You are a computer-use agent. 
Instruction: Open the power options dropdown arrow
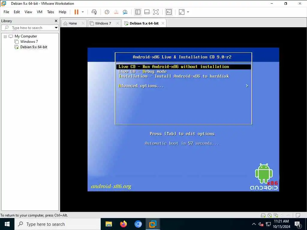83,12
